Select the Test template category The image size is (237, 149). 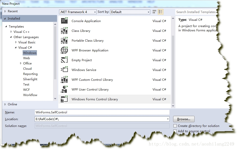[x=26, y=85]
